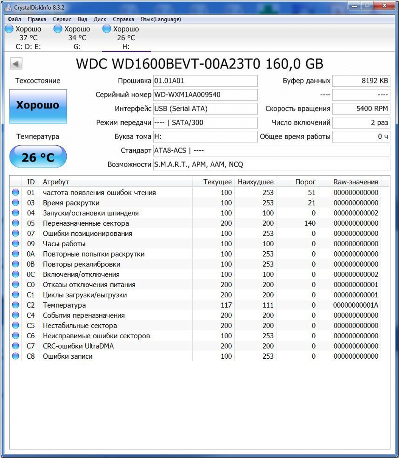The width and height of the screenshot is (399, 458).
Task: Open the Справка menu
Action: [x=124, y=19]
